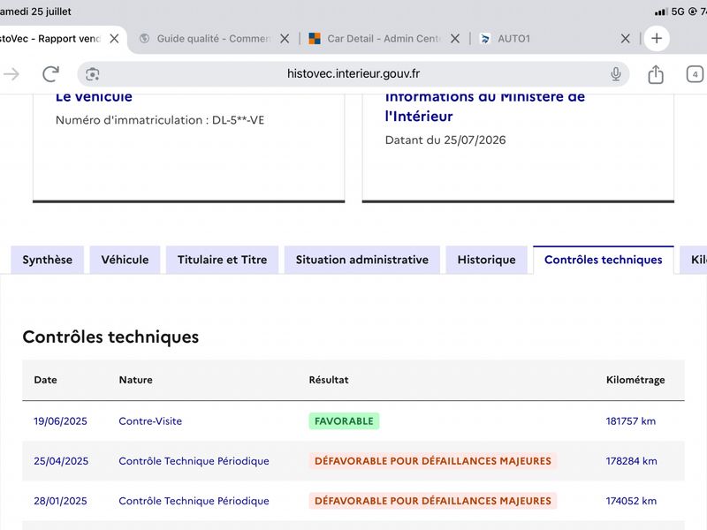Click the Résultat column header
707x530 pixels.
(x=329, y=380)
